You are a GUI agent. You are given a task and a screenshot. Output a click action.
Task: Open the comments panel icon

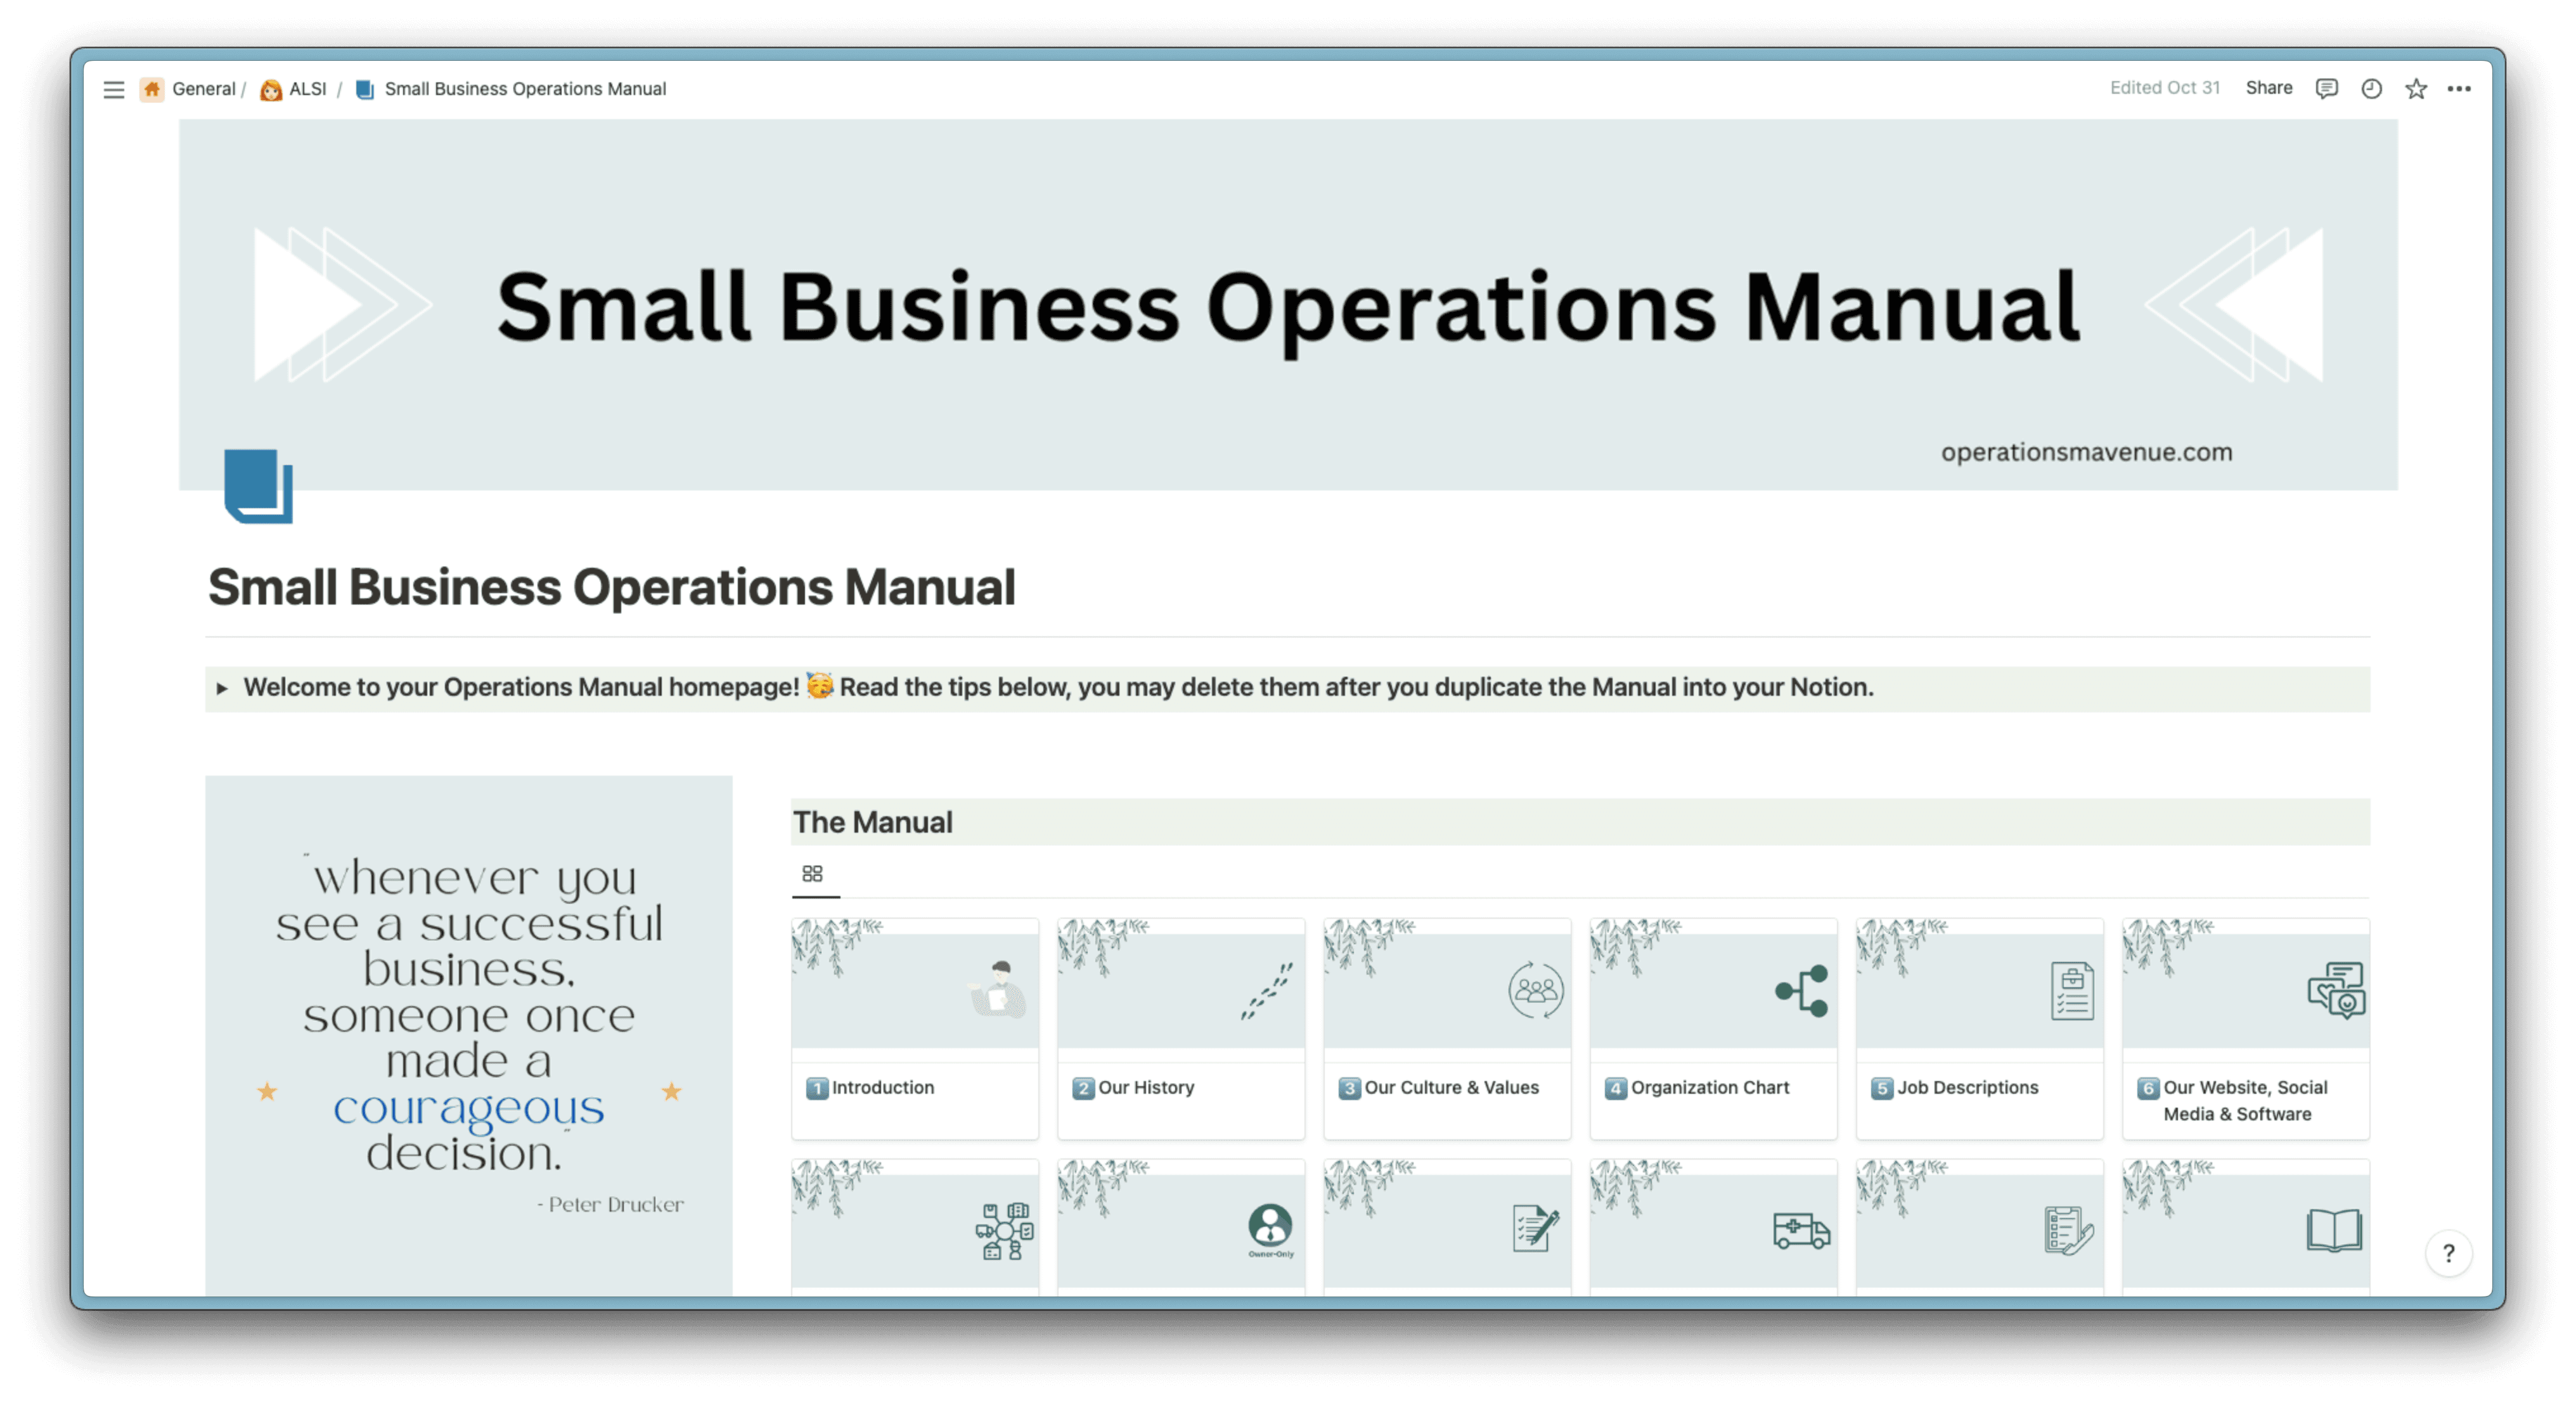pos(2326,89)
